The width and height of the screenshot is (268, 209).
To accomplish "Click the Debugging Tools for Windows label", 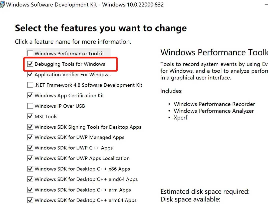I will [x=70, y=64].
